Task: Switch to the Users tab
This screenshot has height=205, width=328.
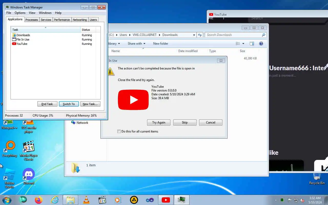Action: click(93, 20)
